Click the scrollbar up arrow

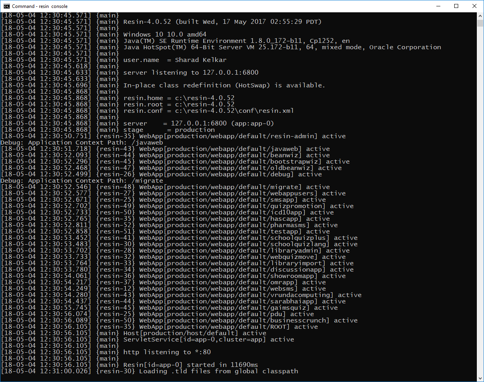pos(480,15)
